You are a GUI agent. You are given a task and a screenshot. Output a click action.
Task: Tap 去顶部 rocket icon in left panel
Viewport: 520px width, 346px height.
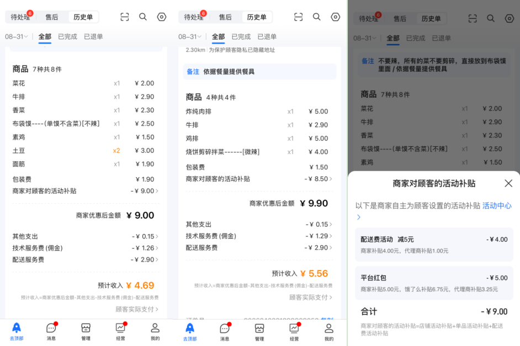[x=16, y=331]
